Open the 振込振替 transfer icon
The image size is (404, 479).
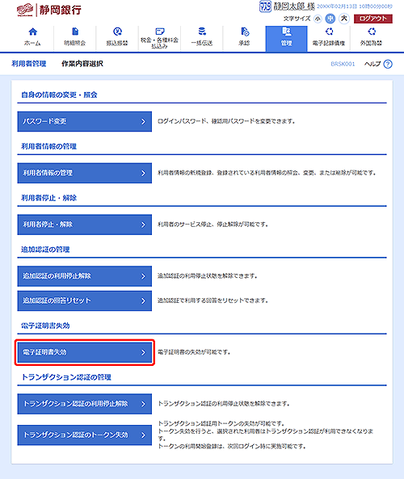click(x=117, y=32)
